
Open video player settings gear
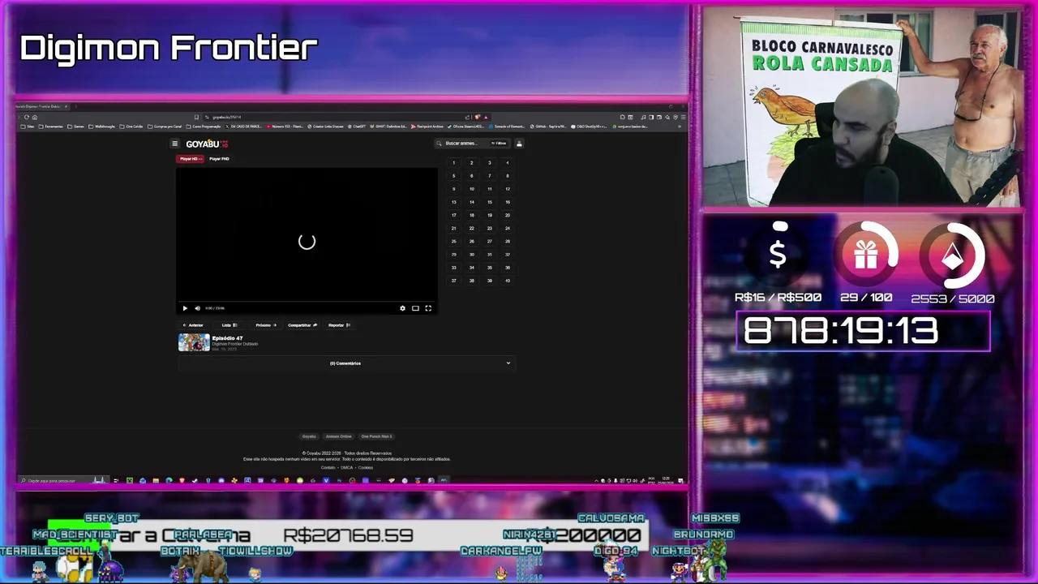point(402,308)
